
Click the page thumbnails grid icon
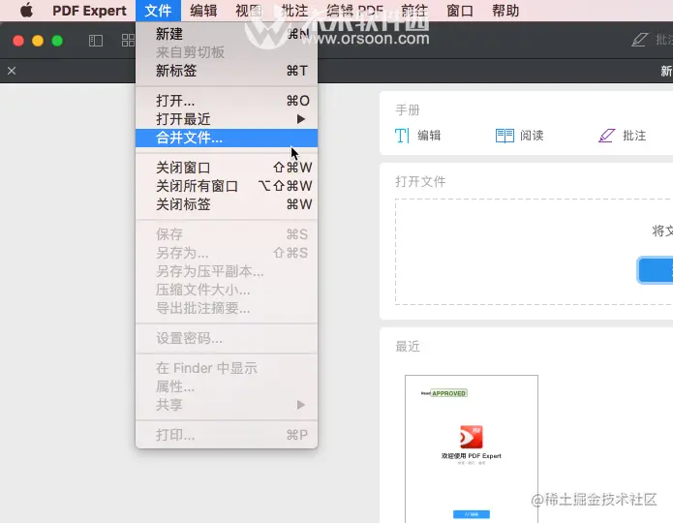pyautogui.click(x=128, y=41)
